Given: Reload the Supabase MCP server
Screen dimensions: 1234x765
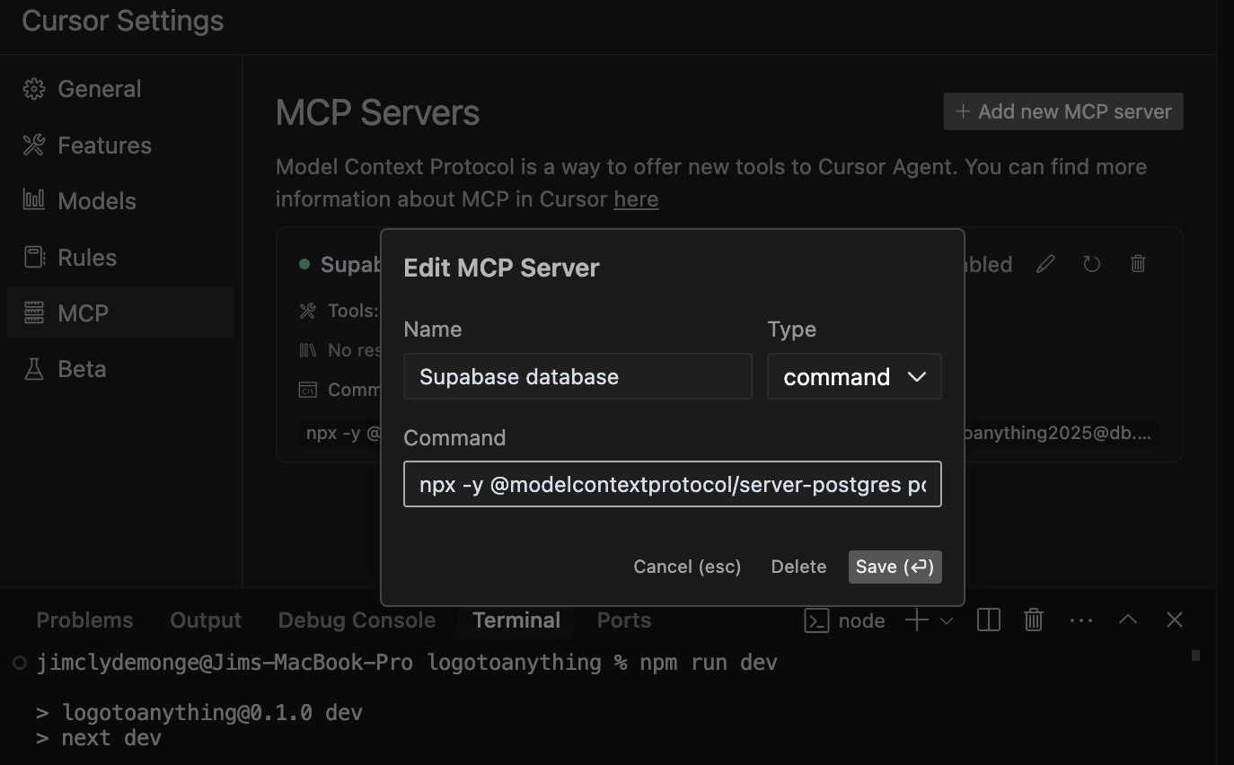Looking at the screenshot, I should tap(1091, 263).
